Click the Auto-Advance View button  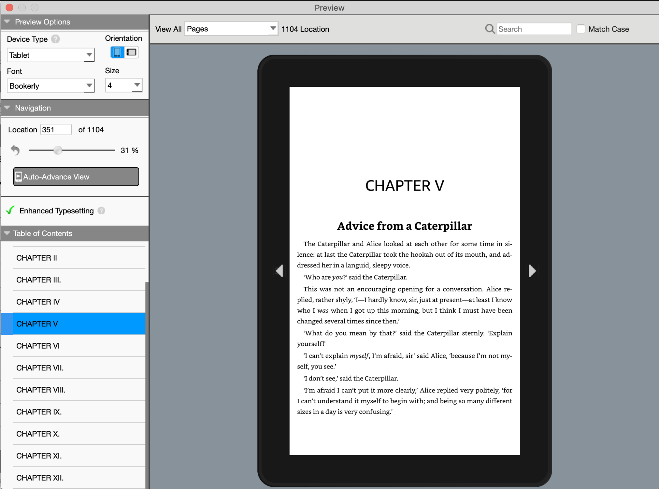pos(76,176)
